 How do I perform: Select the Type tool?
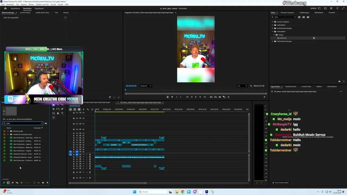(62, 113)
